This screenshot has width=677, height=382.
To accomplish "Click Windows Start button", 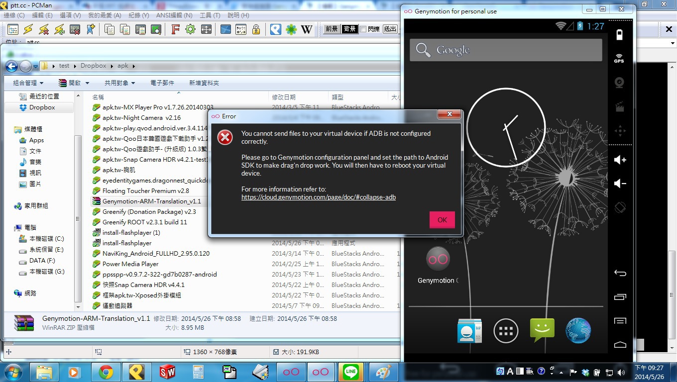I will click(x=12, y=372).
